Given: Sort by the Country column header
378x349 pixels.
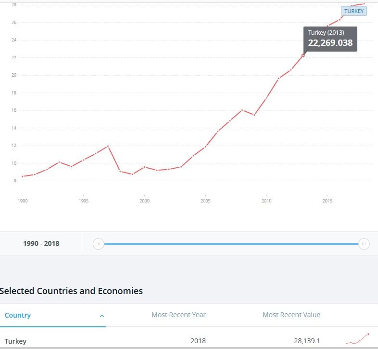Looking at the screenshot, I should (18, 315).
